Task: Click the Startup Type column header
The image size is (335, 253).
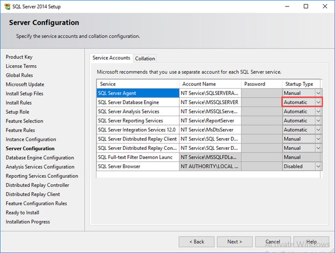Action: coord(301,84)
